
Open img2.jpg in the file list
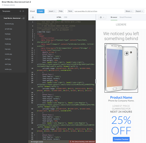8,39
